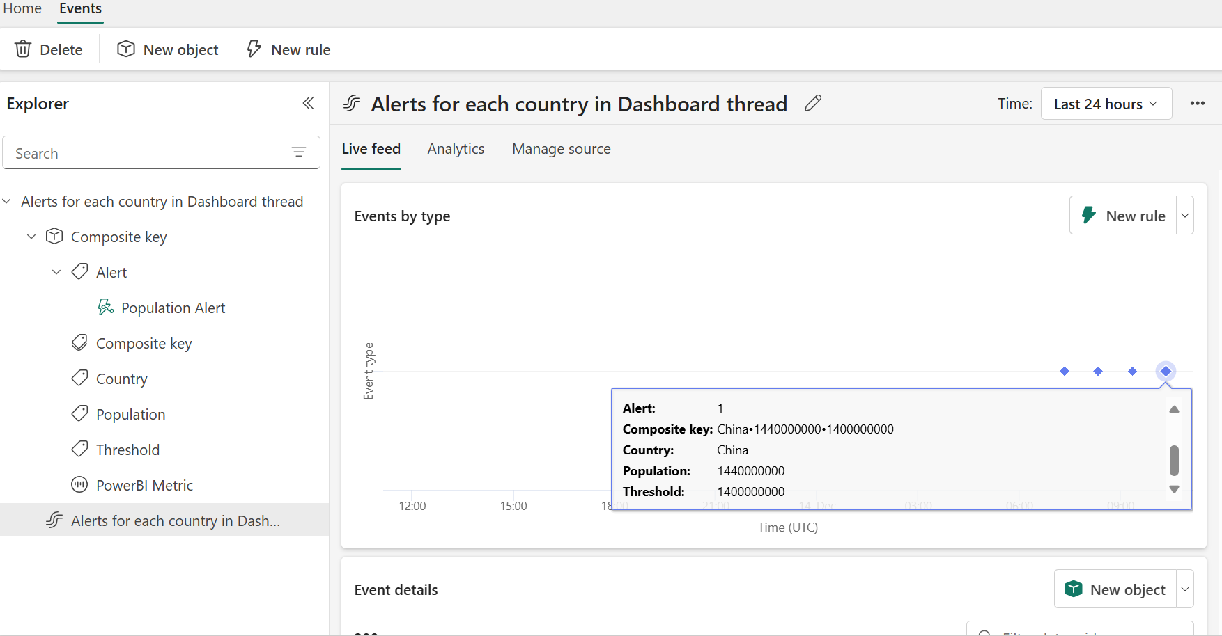Click the tooltip scrollbar thumb
This screenshot has width=1222, height=636.
pyautogui.click(x=1174, y=460)
